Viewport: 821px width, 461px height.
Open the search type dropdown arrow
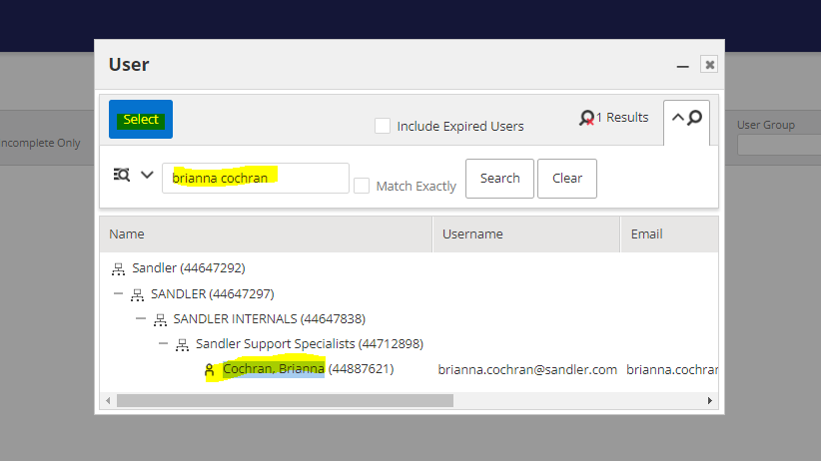tap(147, 175)
